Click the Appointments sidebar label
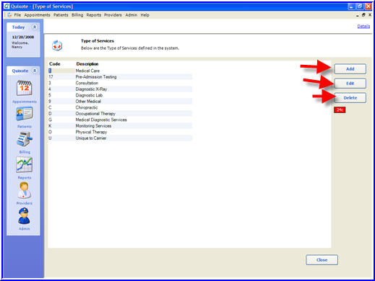The height and width of the screenshot is (281, 375). 25,102
